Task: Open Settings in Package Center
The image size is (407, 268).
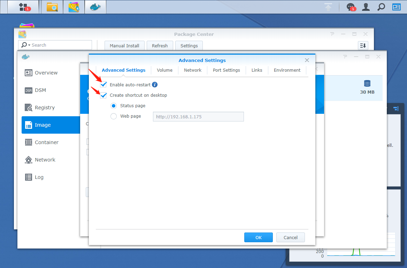Action: 189,46
